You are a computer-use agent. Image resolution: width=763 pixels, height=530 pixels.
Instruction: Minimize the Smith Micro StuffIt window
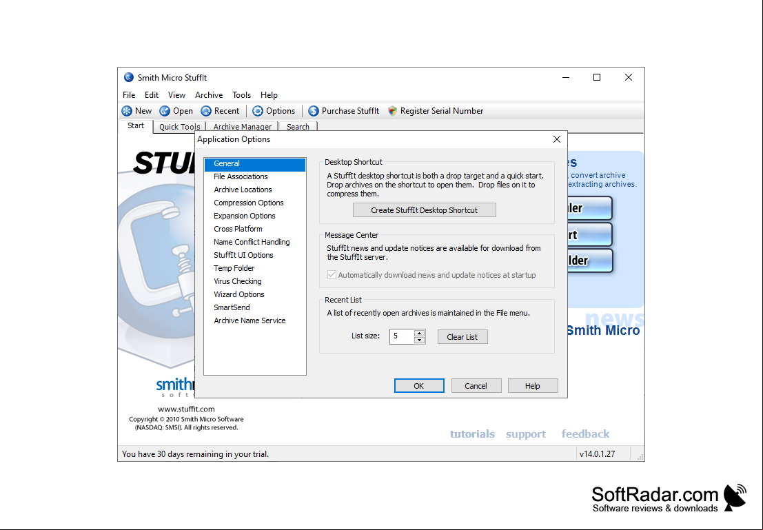[566, 77]
